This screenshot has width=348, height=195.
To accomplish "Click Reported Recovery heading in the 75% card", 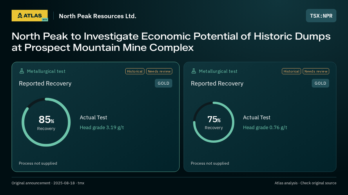I will (217, 83).
